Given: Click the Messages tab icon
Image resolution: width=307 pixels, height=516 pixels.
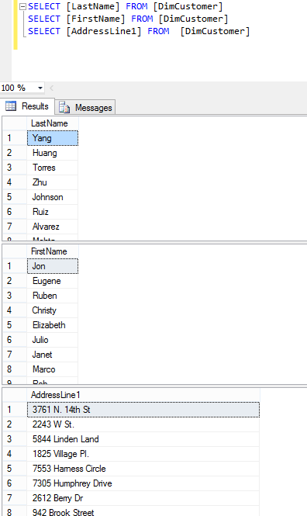Looking at the screenshot, I should click(x=64, y=107).
